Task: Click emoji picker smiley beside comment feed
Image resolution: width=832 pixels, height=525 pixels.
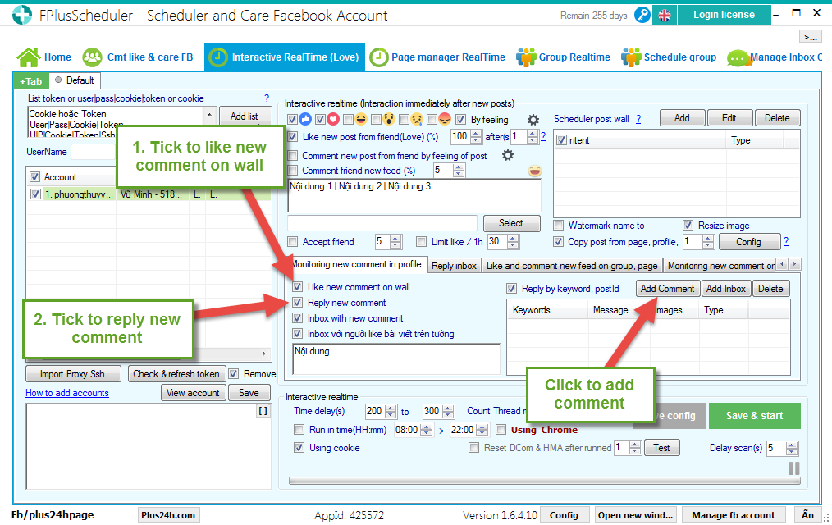Action: [x=535, y=171]
